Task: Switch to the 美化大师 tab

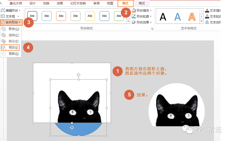Action: (16, 3)
